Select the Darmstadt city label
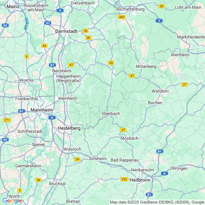The image size is (205, 205). (x=66, y=31)
